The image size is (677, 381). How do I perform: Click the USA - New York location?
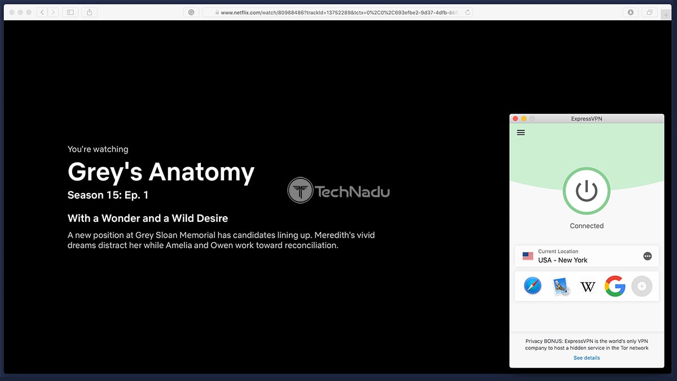click(587, 256)
